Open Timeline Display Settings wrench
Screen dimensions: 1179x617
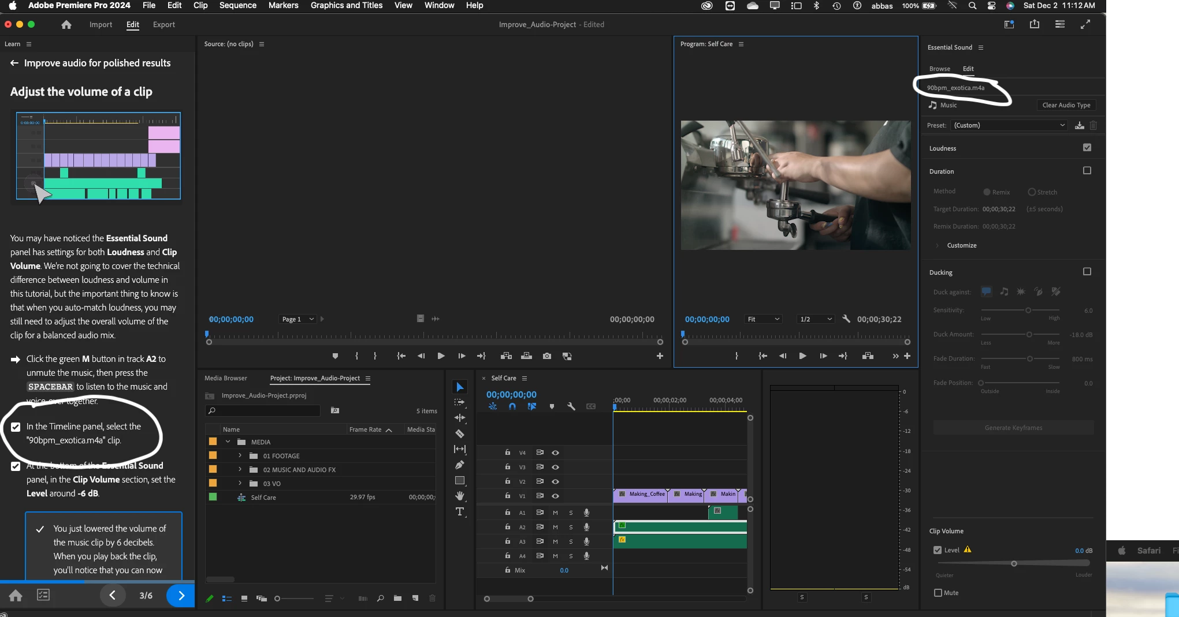pyautogui.click(x=571, y=406)
